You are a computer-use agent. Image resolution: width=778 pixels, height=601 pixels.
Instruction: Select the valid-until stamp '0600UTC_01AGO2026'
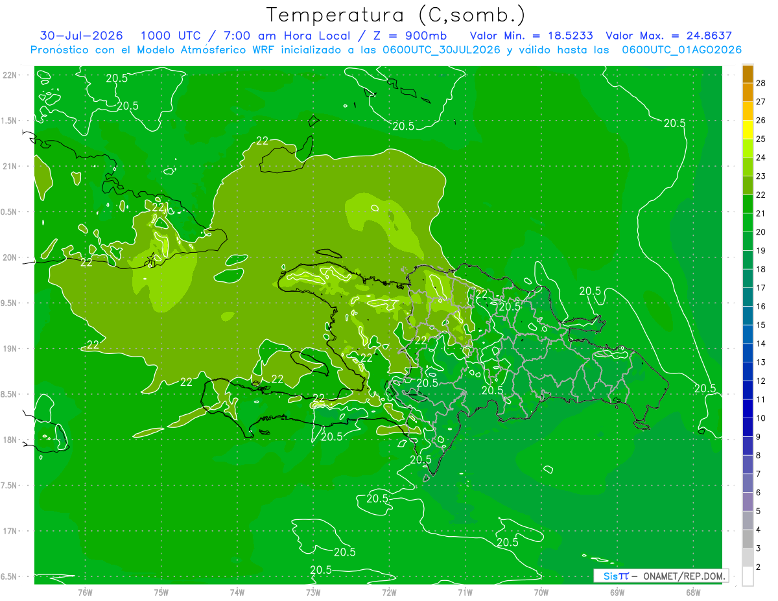(x=681, y=50)
